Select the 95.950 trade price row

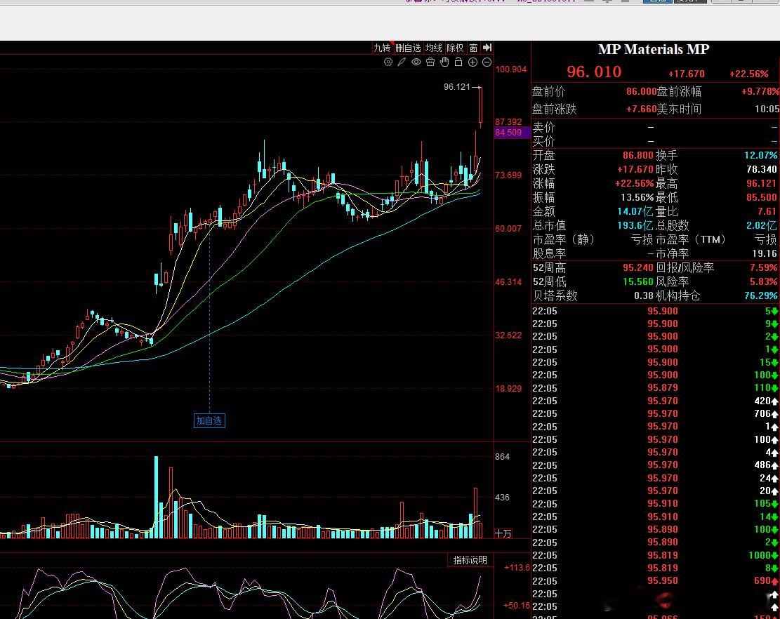coord(654,580)
